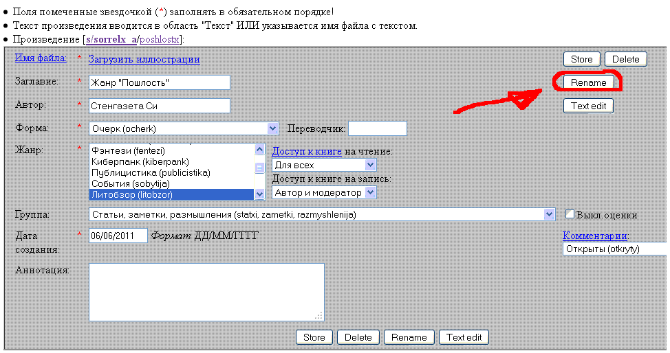Open the Форма dropdown Очерк

[184, 128]
